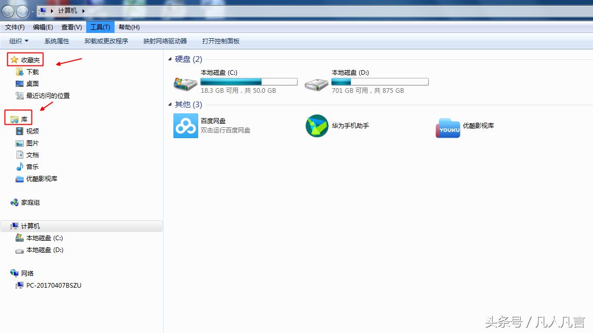
Task: Click 计算机 icon in navigation pane
Action: coord(14,226)
